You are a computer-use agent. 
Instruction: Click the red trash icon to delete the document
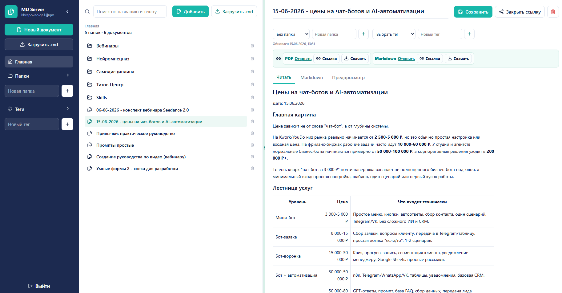click(x=553, y=12)
